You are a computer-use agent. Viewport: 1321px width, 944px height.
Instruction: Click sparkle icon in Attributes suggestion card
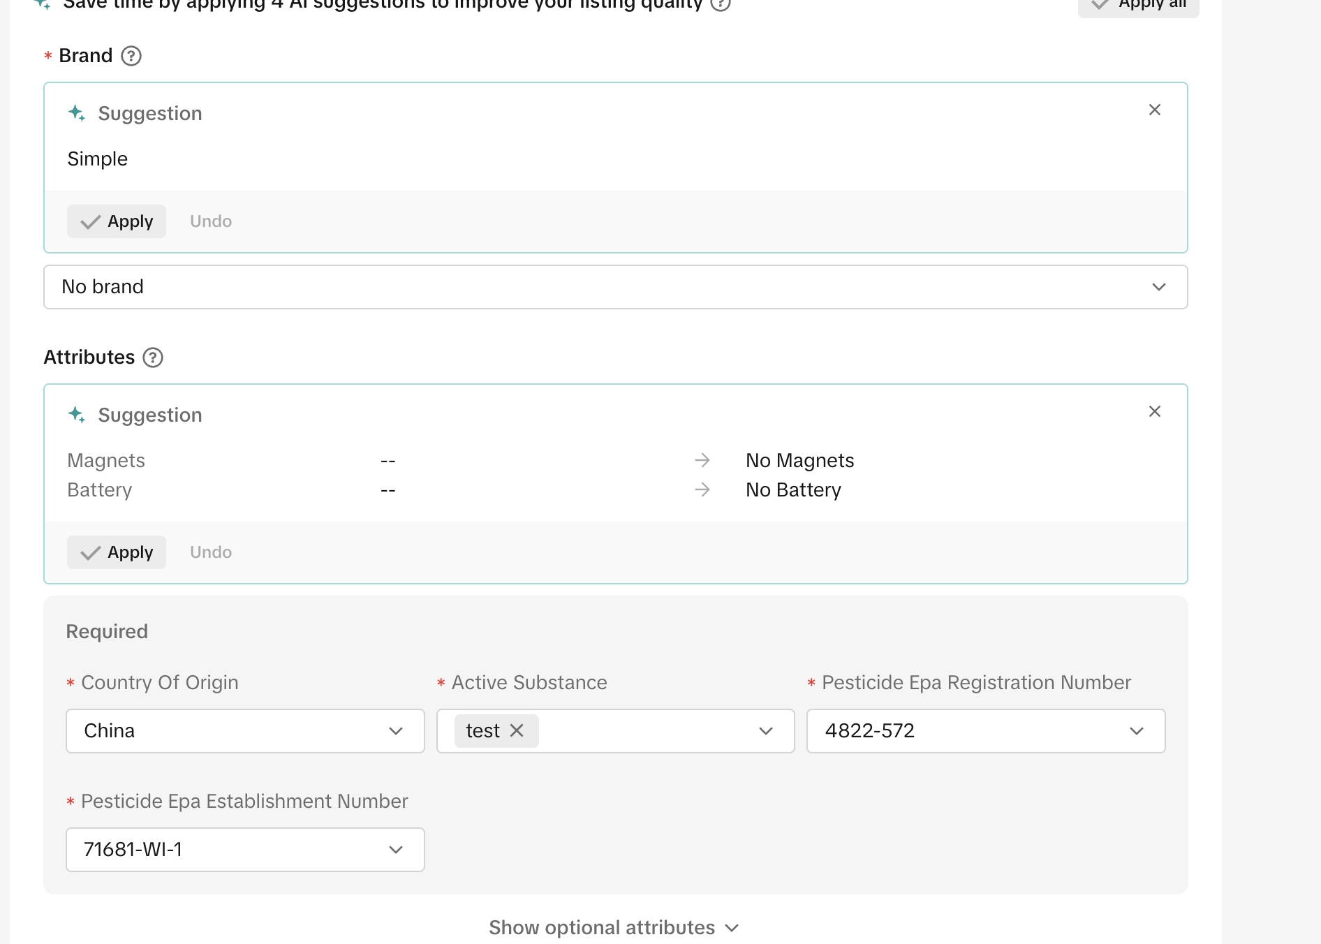77,415
